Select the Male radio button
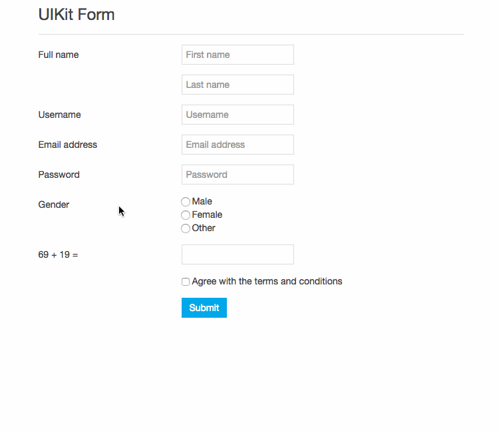Screen dimensions: 499x433 coord(186,202)
